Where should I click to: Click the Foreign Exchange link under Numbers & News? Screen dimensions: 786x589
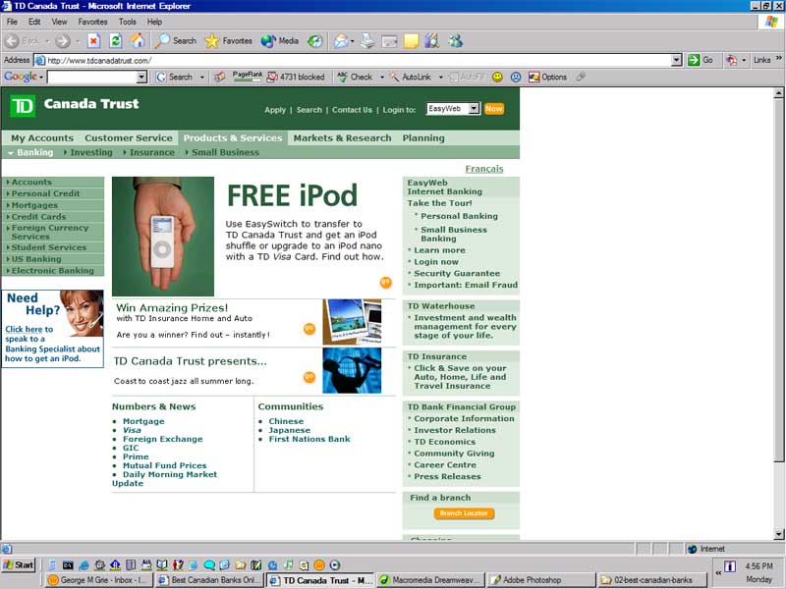[162, 439]
